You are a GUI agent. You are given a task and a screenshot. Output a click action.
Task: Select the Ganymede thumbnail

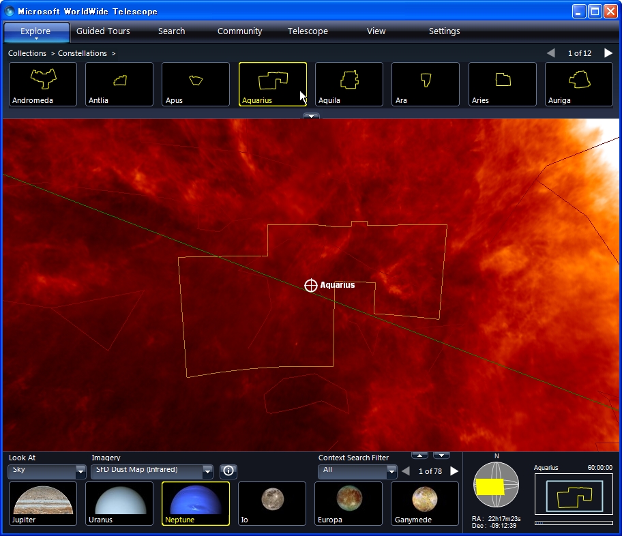(x=425, y=504)
